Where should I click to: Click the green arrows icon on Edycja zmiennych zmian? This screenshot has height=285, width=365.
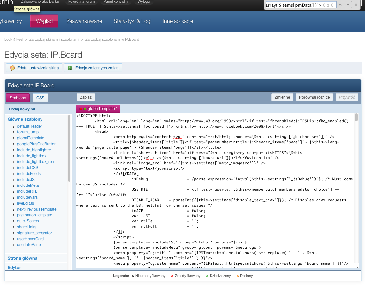(70, 68)
